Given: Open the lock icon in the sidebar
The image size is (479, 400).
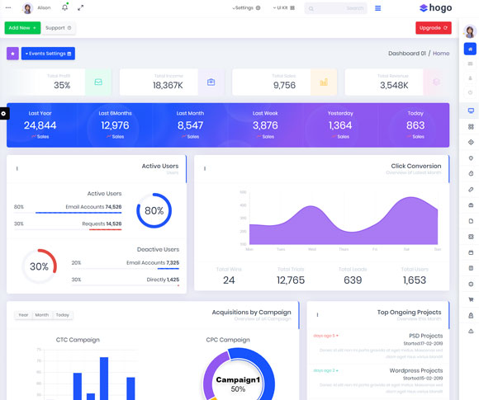Looking at the screenshot, I should pyautogui.click(x=471, y=316).
